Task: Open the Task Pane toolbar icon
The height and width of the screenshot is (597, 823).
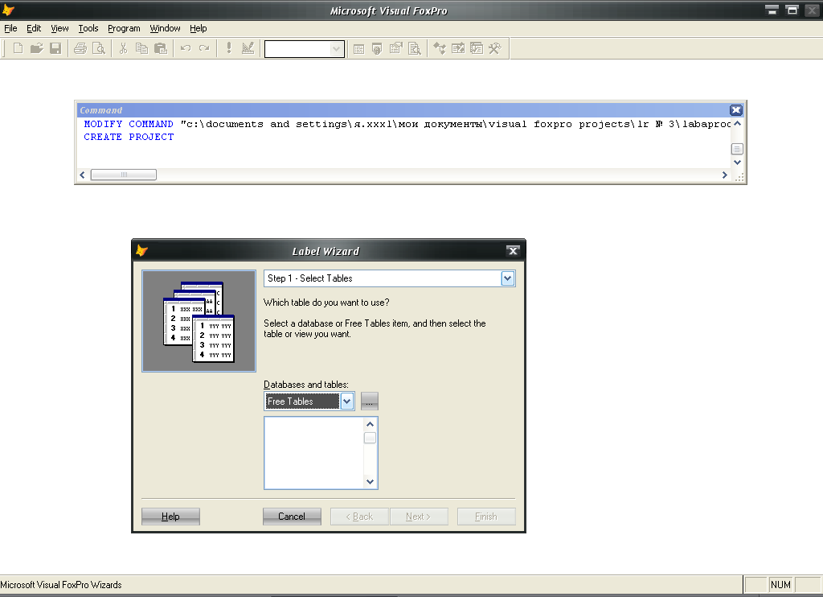Action: (476, 48)
